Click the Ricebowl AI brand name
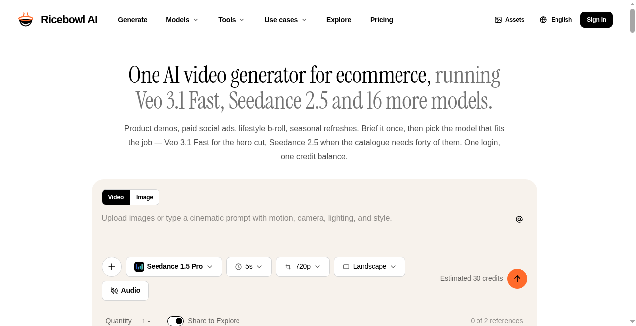The image size is (636, 326). click(x=69, y=20)
